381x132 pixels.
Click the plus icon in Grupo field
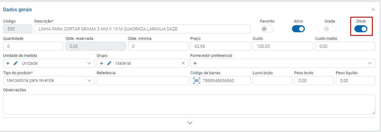click(x=101, y=63)
